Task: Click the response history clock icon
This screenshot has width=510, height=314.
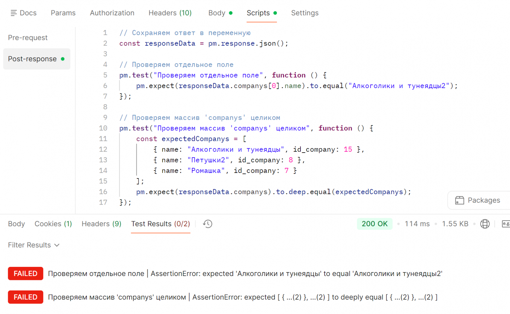Action: click(208, 224)
